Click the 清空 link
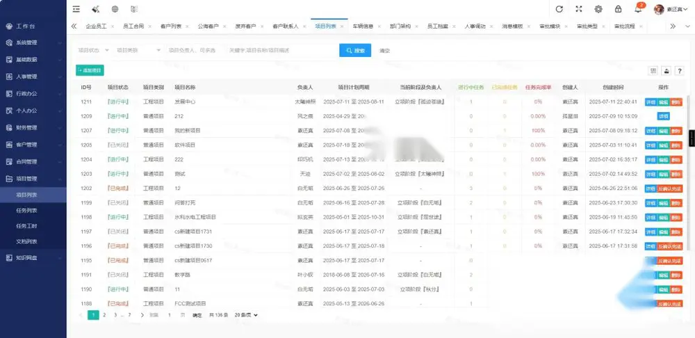This screenshot has height=338, width=695. point(384,51)
